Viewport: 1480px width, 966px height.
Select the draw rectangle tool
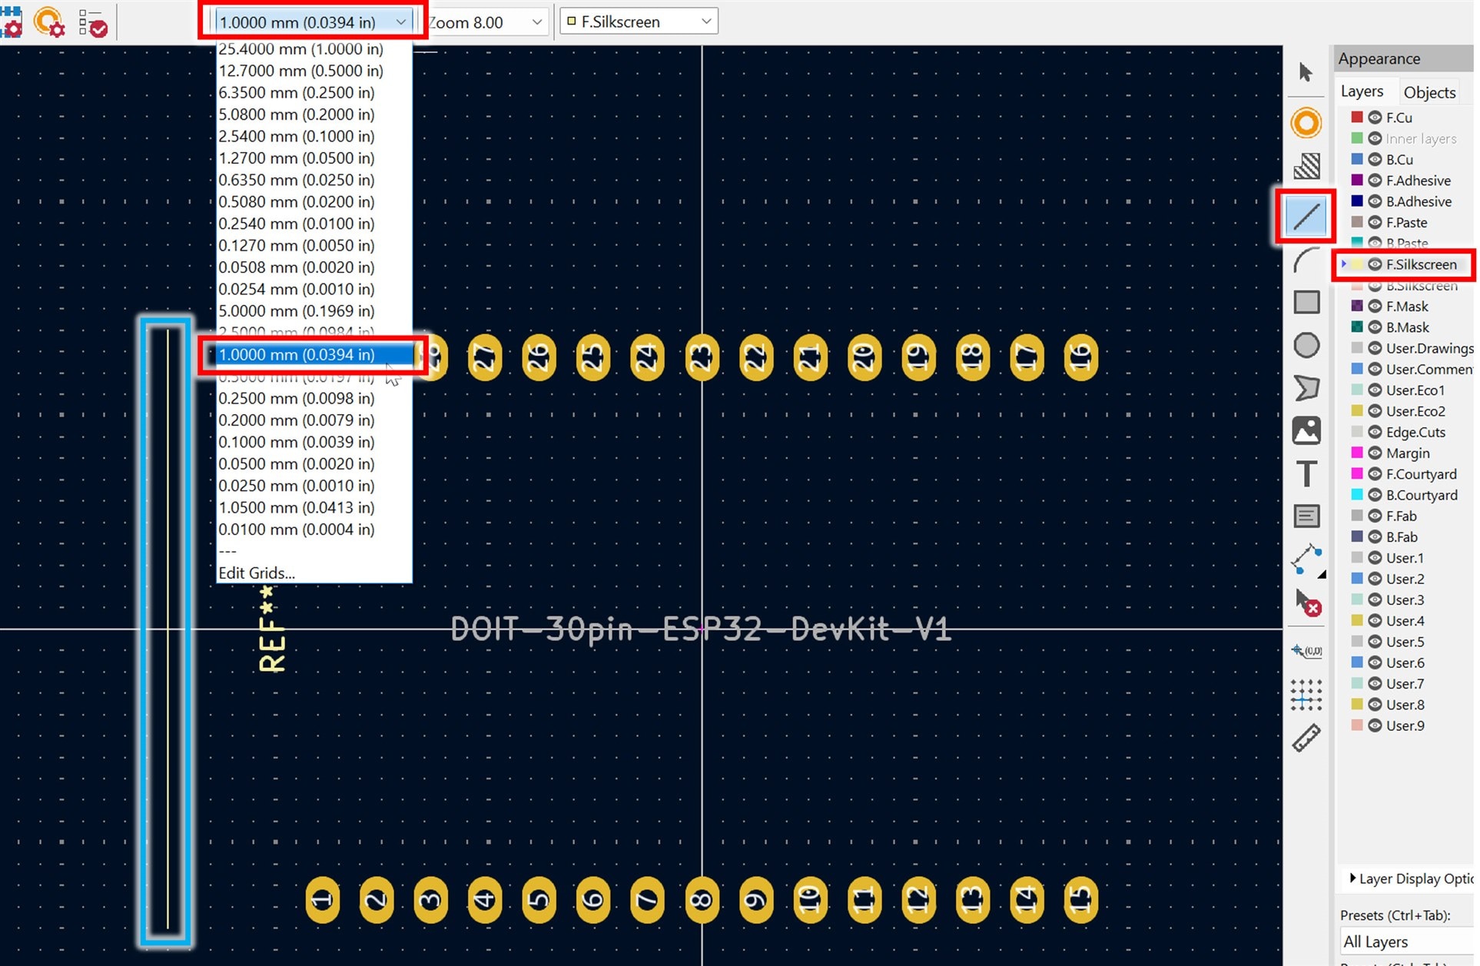1306,302
